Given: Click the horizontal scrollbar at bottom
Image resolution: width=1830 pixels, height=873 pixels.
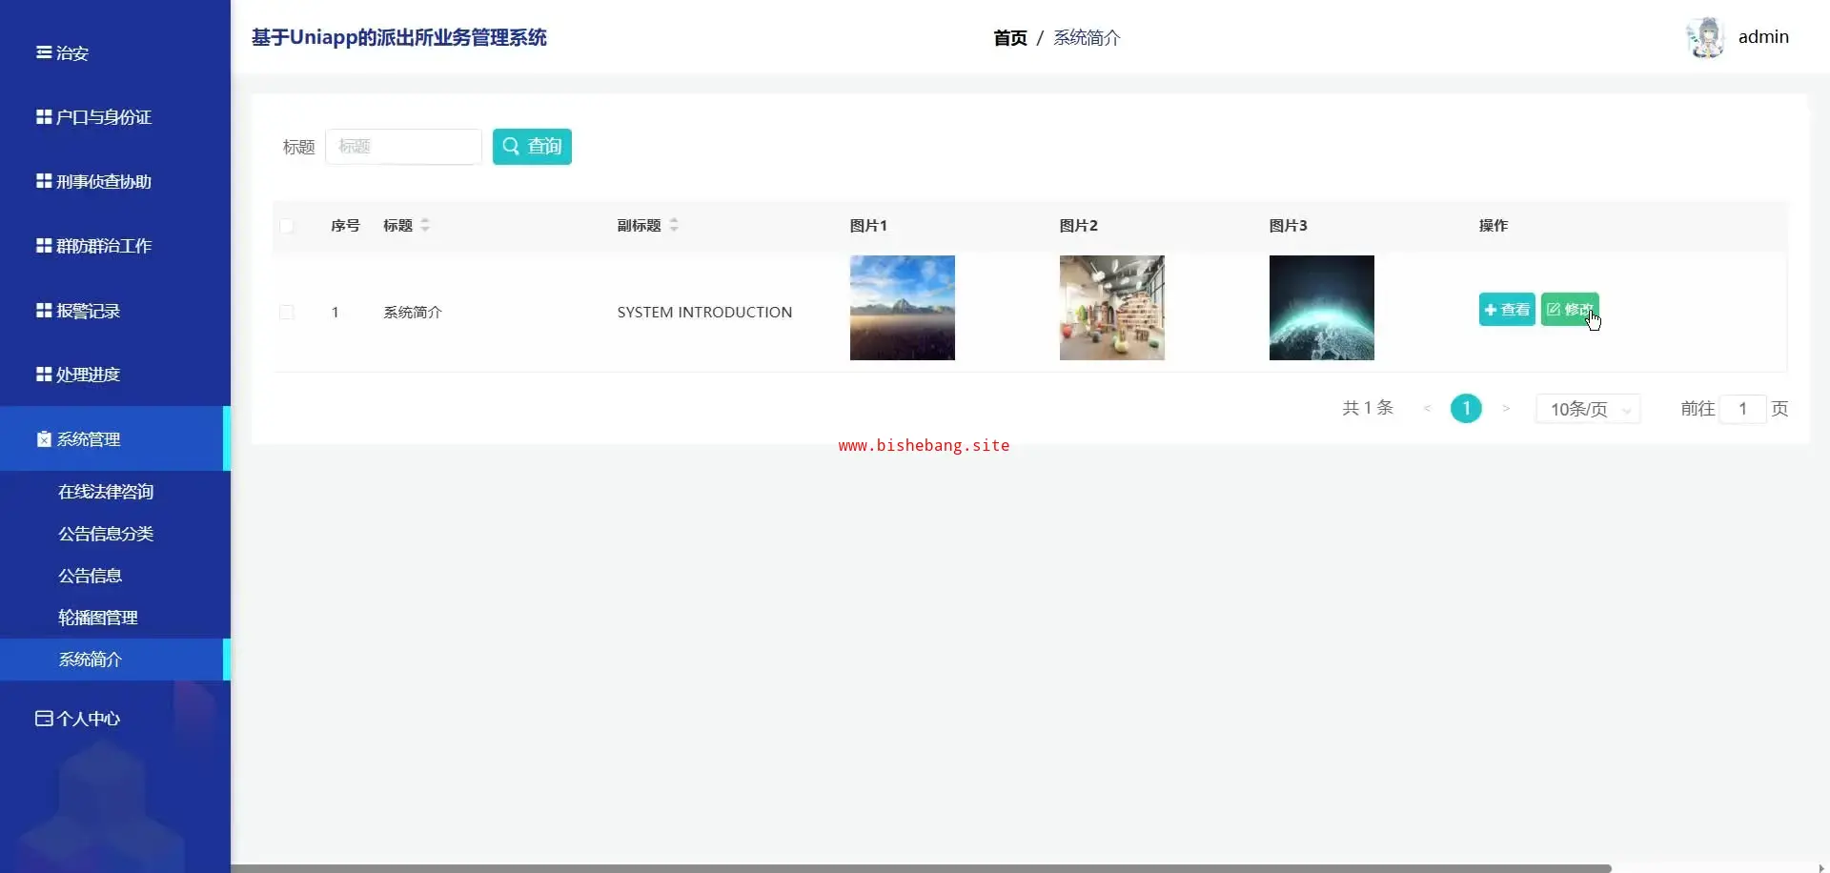Looking at the screenshot, I should click(x=921, y=868).
